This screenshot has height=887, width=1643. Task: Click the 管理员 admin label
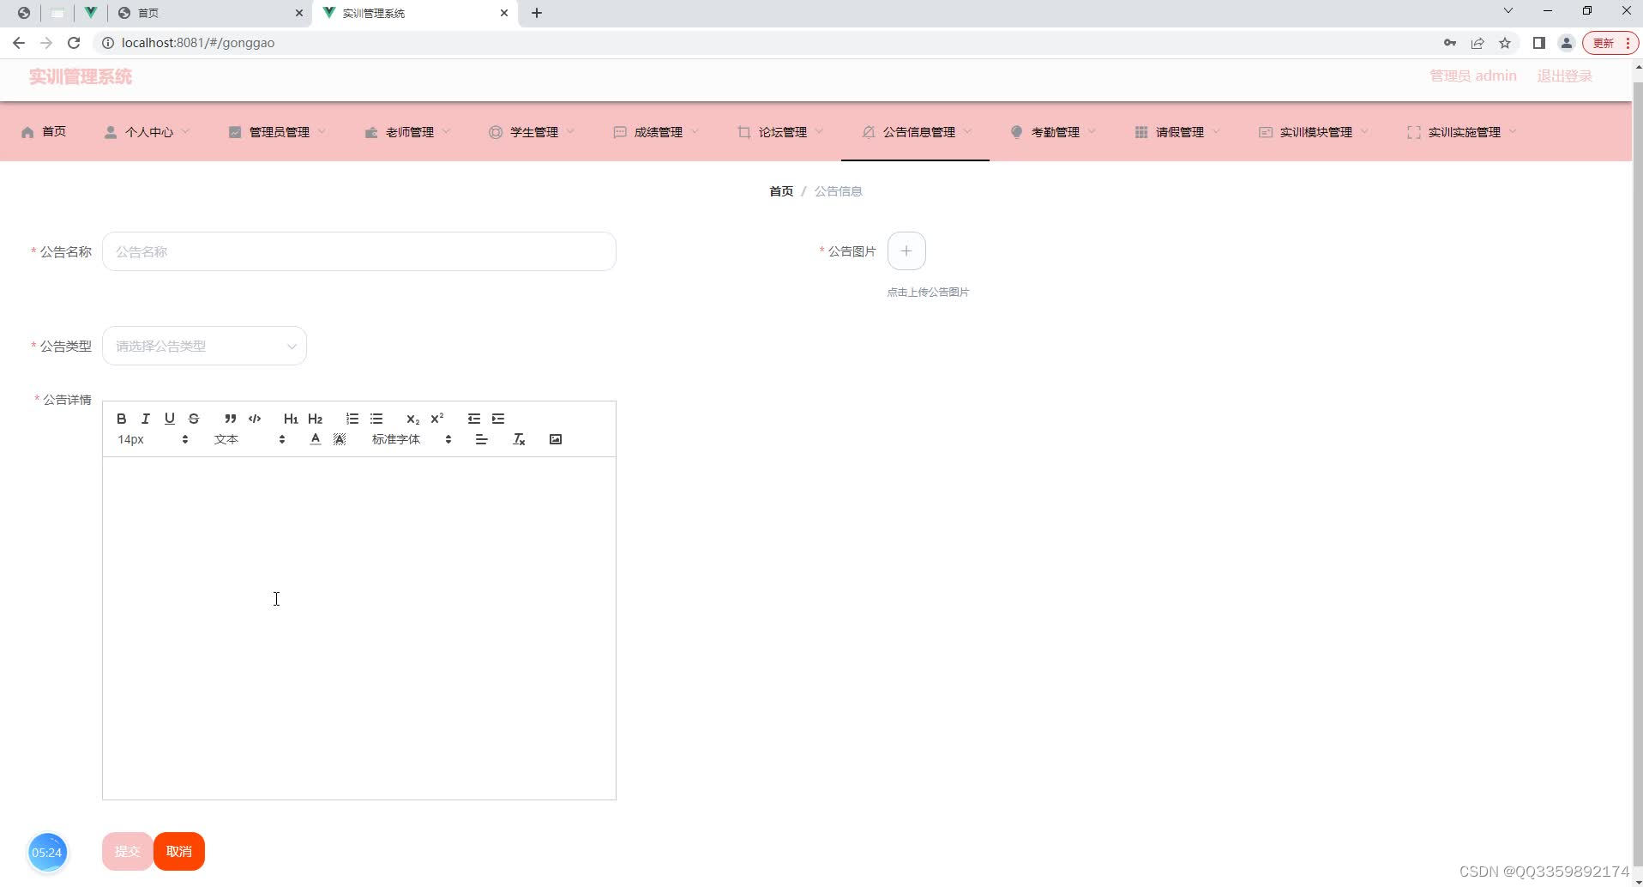tap(1472, 75)
